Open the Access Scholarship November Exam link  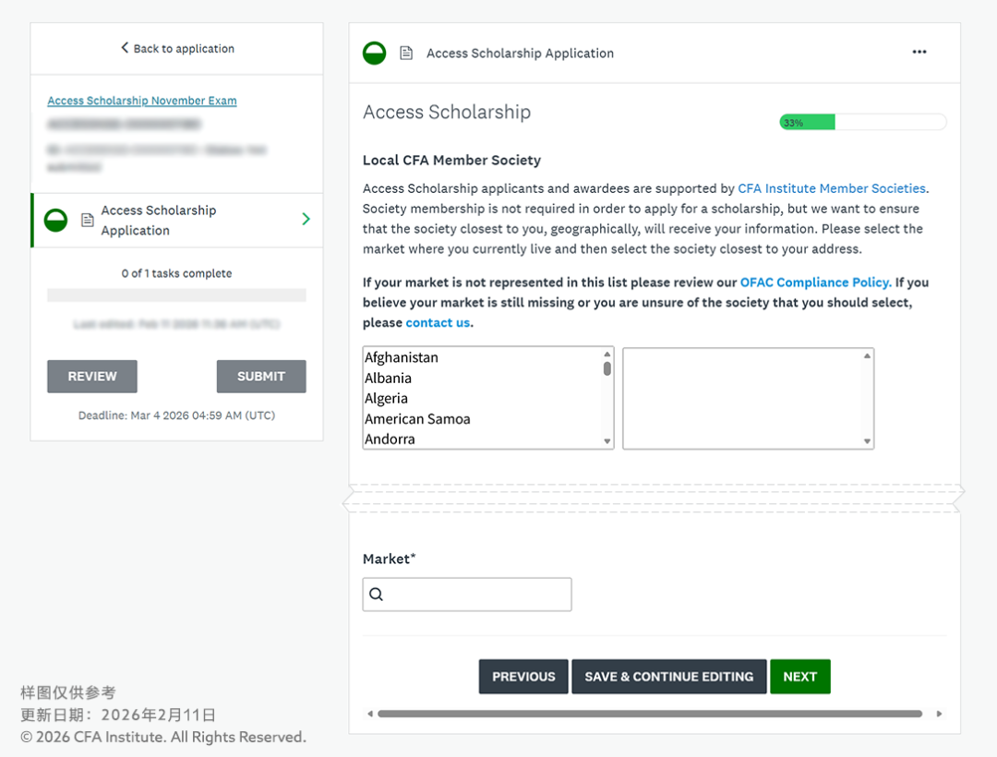pyautogui.click(x=142, y=101)
